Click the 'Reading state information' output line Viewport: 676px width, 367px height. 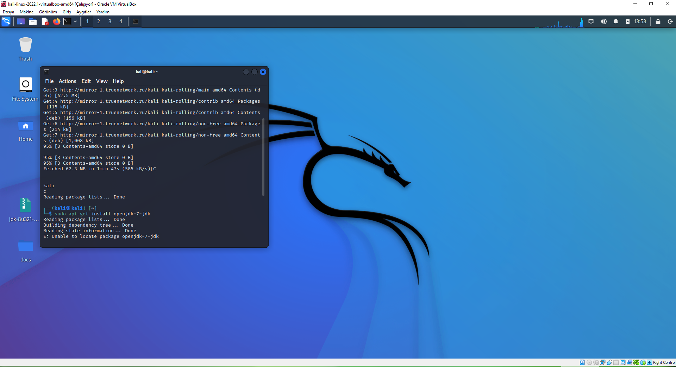90,231
